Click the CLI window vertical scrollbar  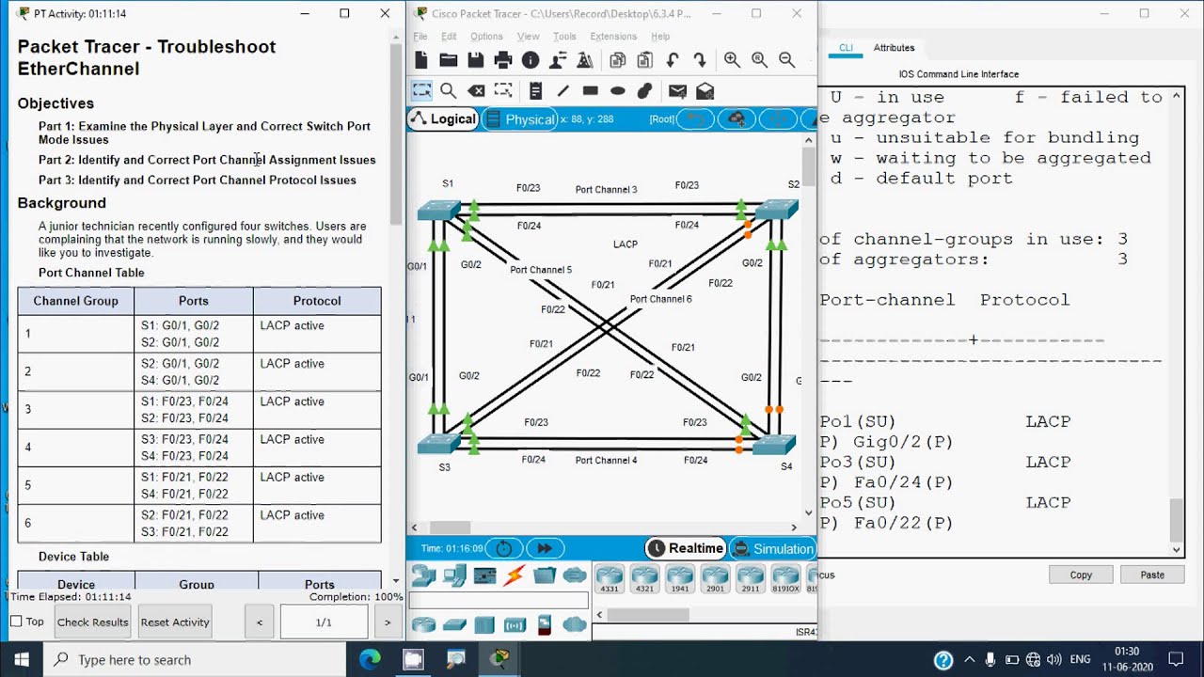click(1177, 519)
